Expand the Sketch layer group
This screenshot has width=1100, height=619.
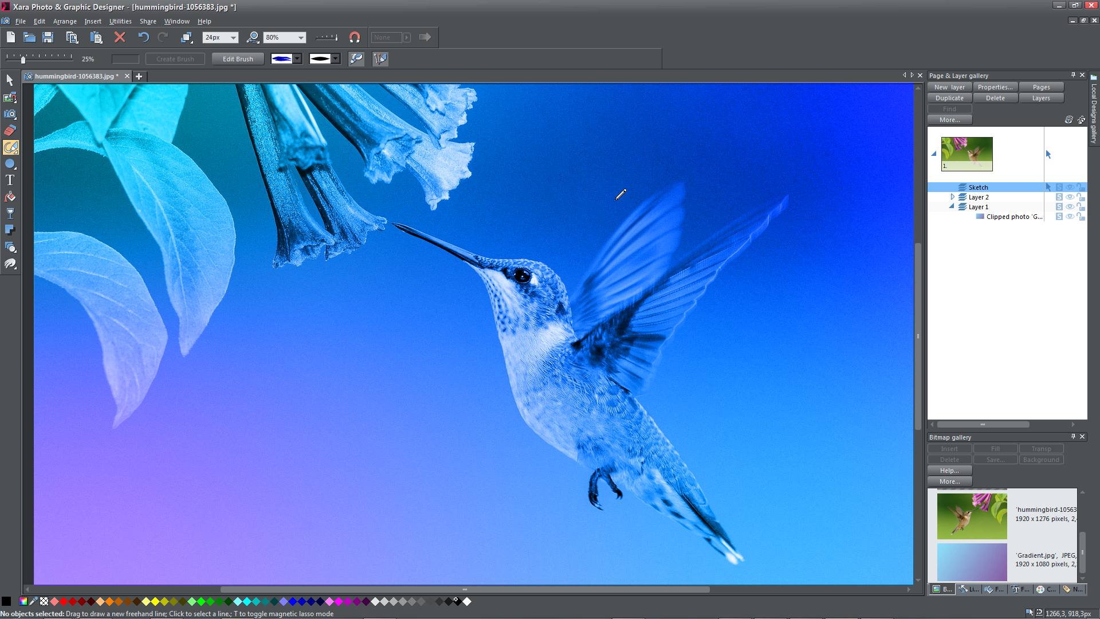[x=951, y=187]
